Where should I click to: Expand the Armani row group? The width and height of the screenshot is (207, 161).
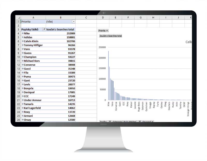tap(23, 116)
